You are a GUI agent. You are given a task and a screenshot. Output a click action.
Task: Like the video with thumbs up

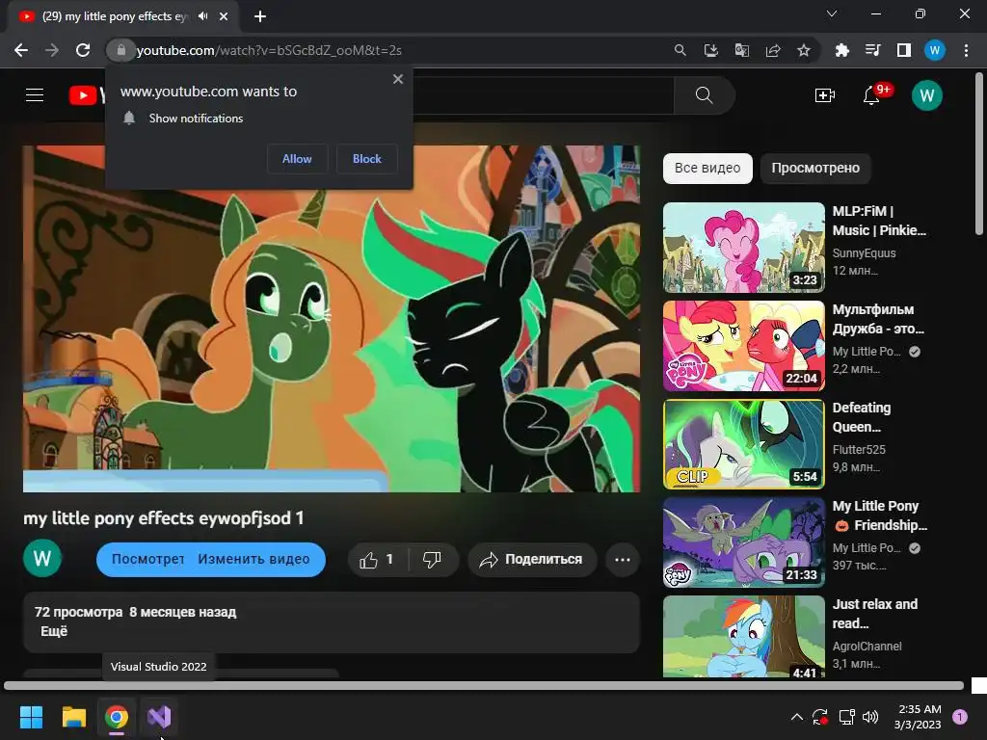coord(378,560)
